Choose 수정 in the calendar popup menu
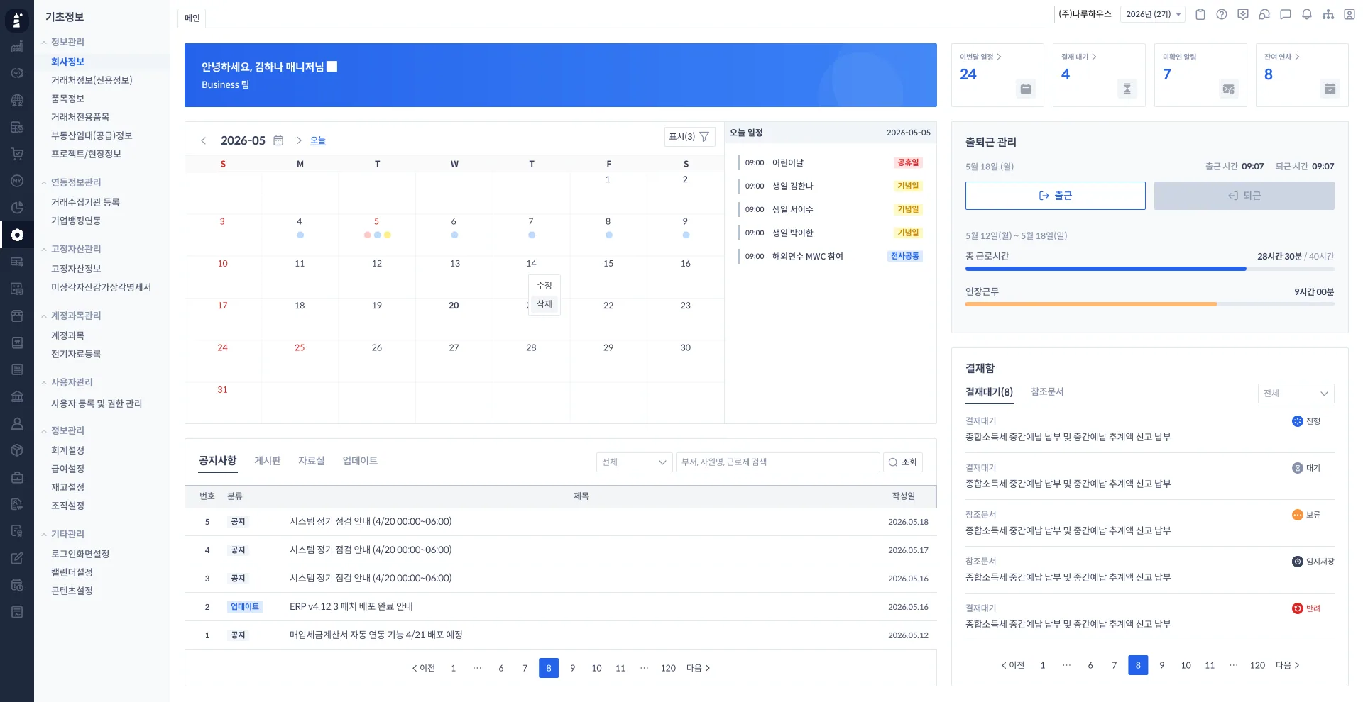1363x702 pixels. coord(544,285)
